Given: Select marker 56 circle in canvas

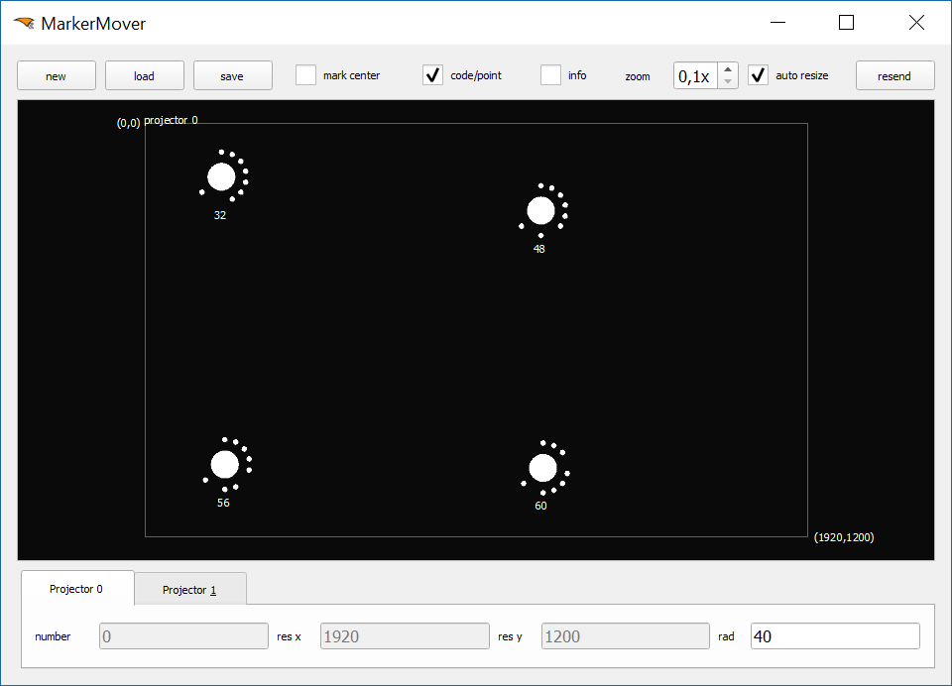Looking at the screenshot, I should click(x=225, y=464).
